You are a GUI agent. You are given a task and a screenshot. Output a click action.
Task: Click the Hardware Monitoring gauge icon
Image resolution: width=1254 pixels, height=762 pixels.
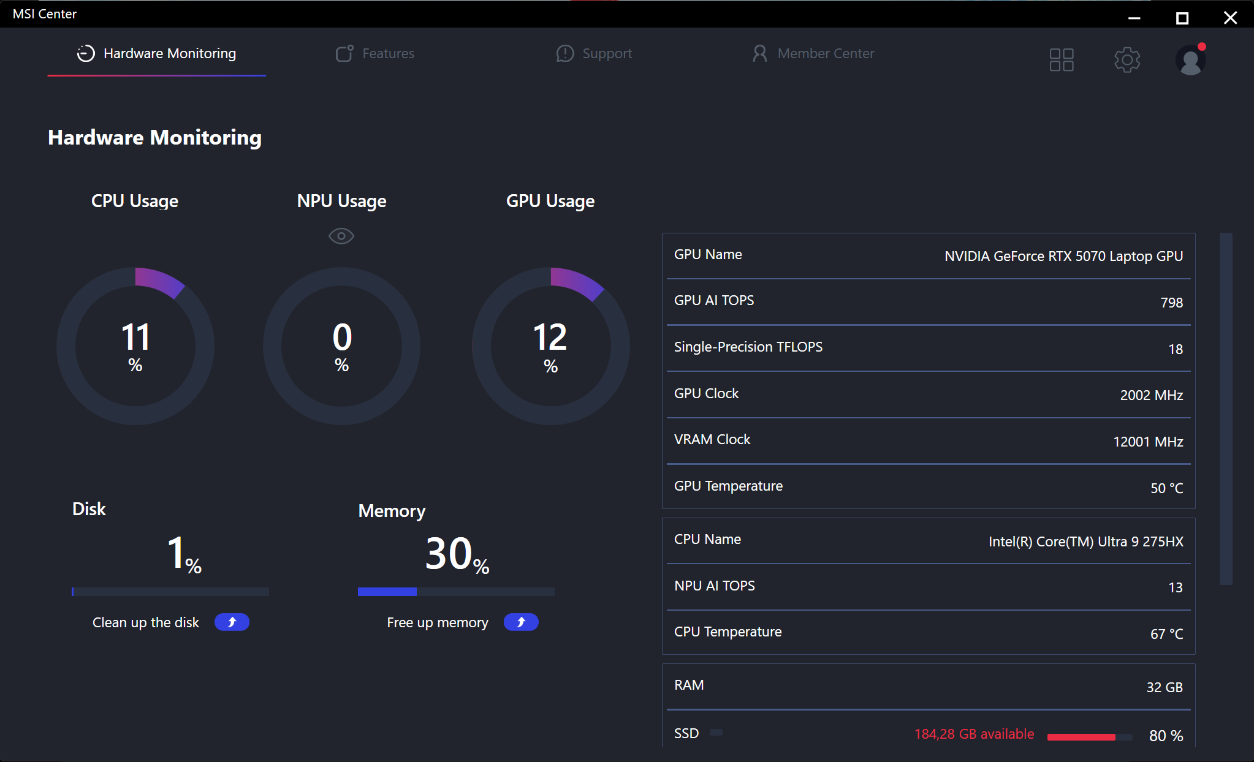pyautogui.click(x=86, y=54)
